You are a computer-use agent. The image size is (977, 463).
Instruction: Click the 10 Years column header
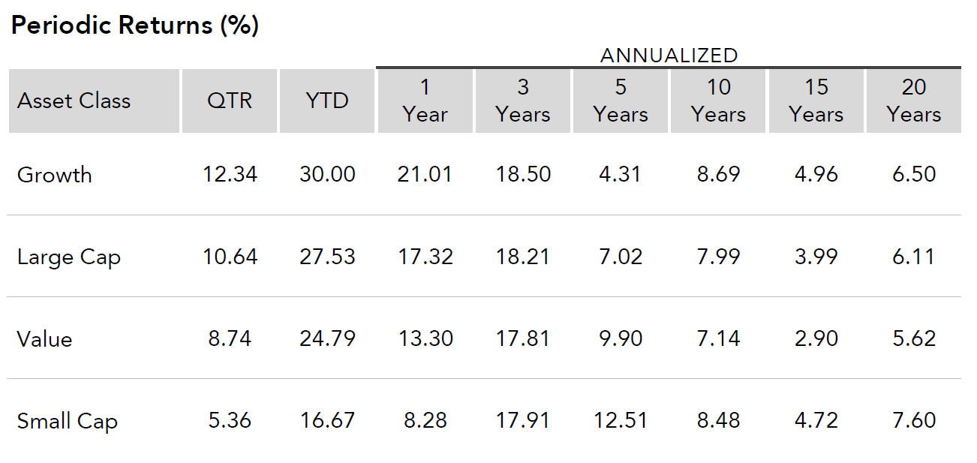(718, 101)
